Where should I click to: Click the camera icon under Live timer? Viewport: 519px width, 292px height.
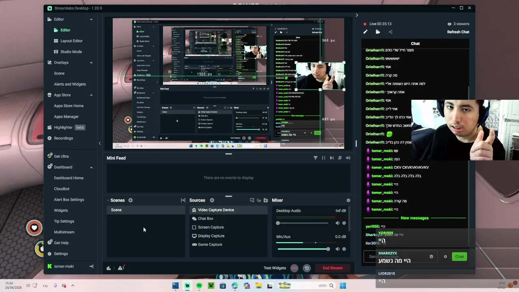[378, 32]
